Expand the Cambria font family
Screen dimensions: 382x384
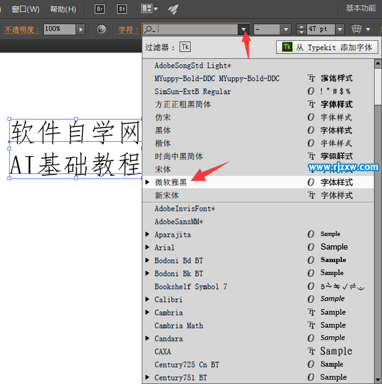[x=147, y=312]
